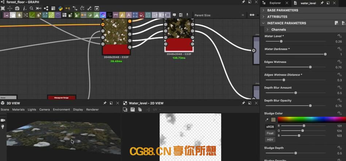Select the Float color mode
This screenshot has width=346, height=161.
(x=270, y=133)
